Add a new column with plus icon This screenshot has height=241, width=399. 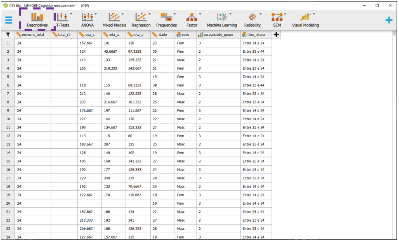pos(276,35)
